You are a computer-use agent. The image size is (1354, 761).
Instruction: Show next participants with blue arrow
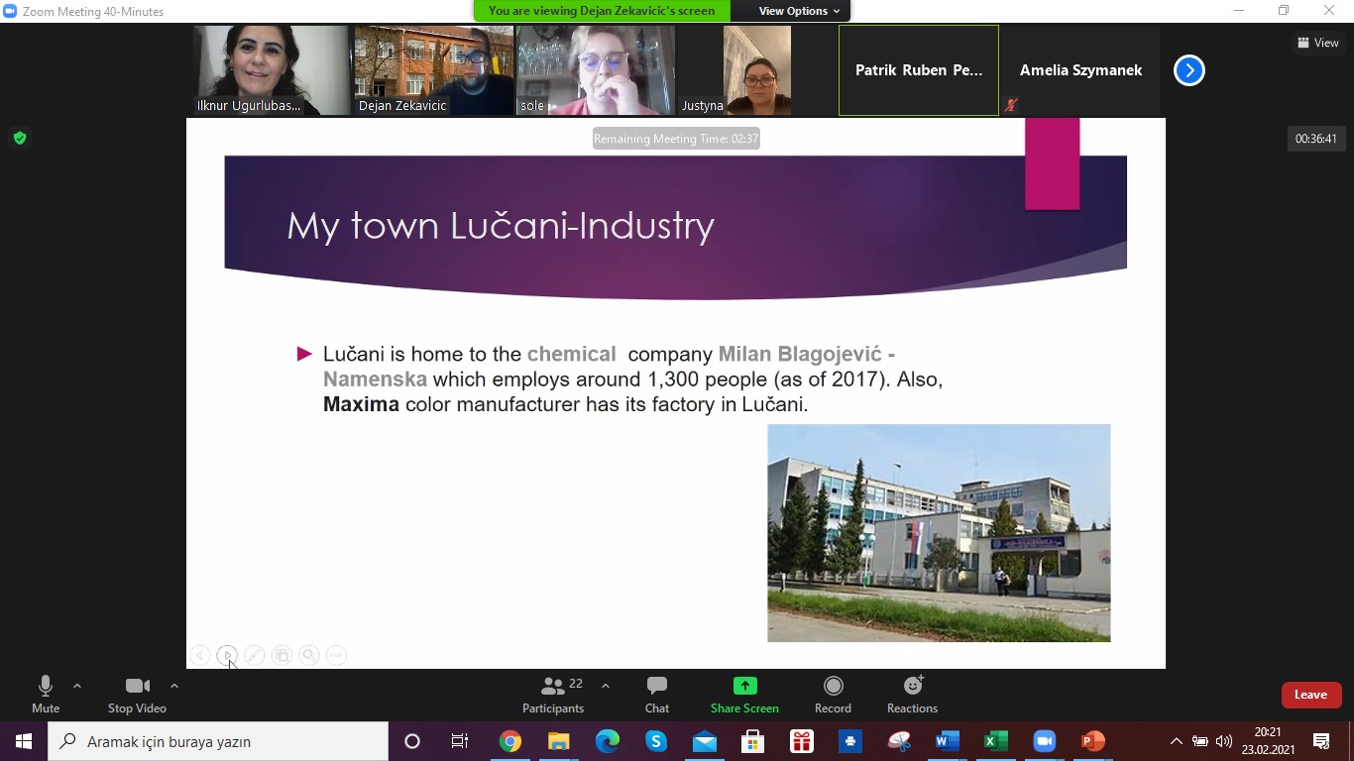pos(1188,70)
